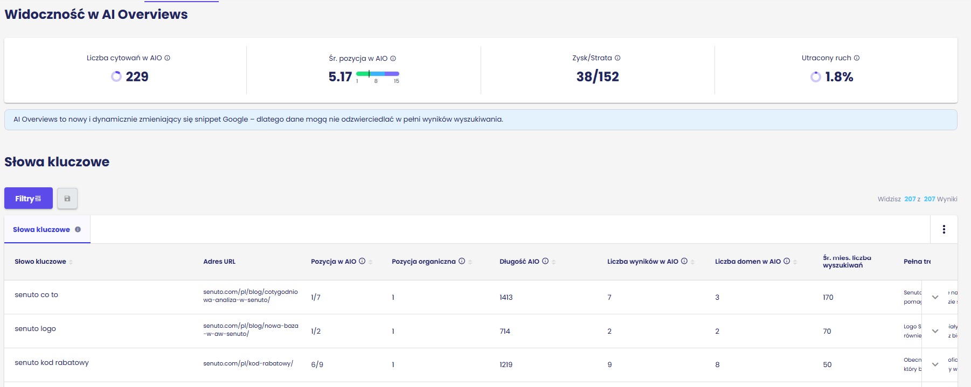Click info icon next to Liczba cytowań w AIO
Screen dimensions: 971x387
pyautogui.click(x=167, y=58)
